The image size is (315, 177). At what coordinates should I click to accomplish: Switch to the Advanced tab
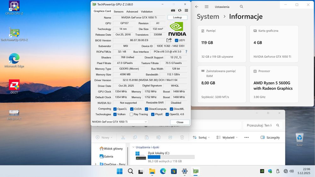[x=132, y=12]
